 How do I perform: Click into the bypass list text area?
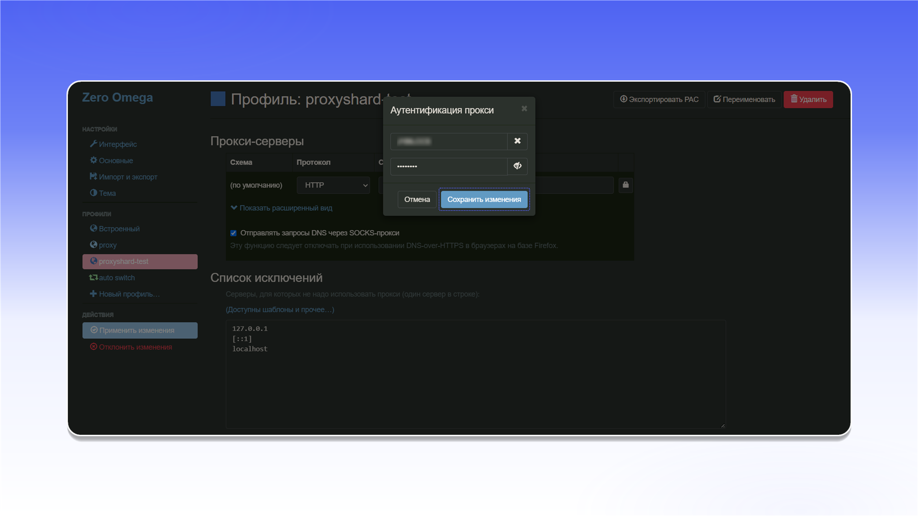(x=476, y=374)
